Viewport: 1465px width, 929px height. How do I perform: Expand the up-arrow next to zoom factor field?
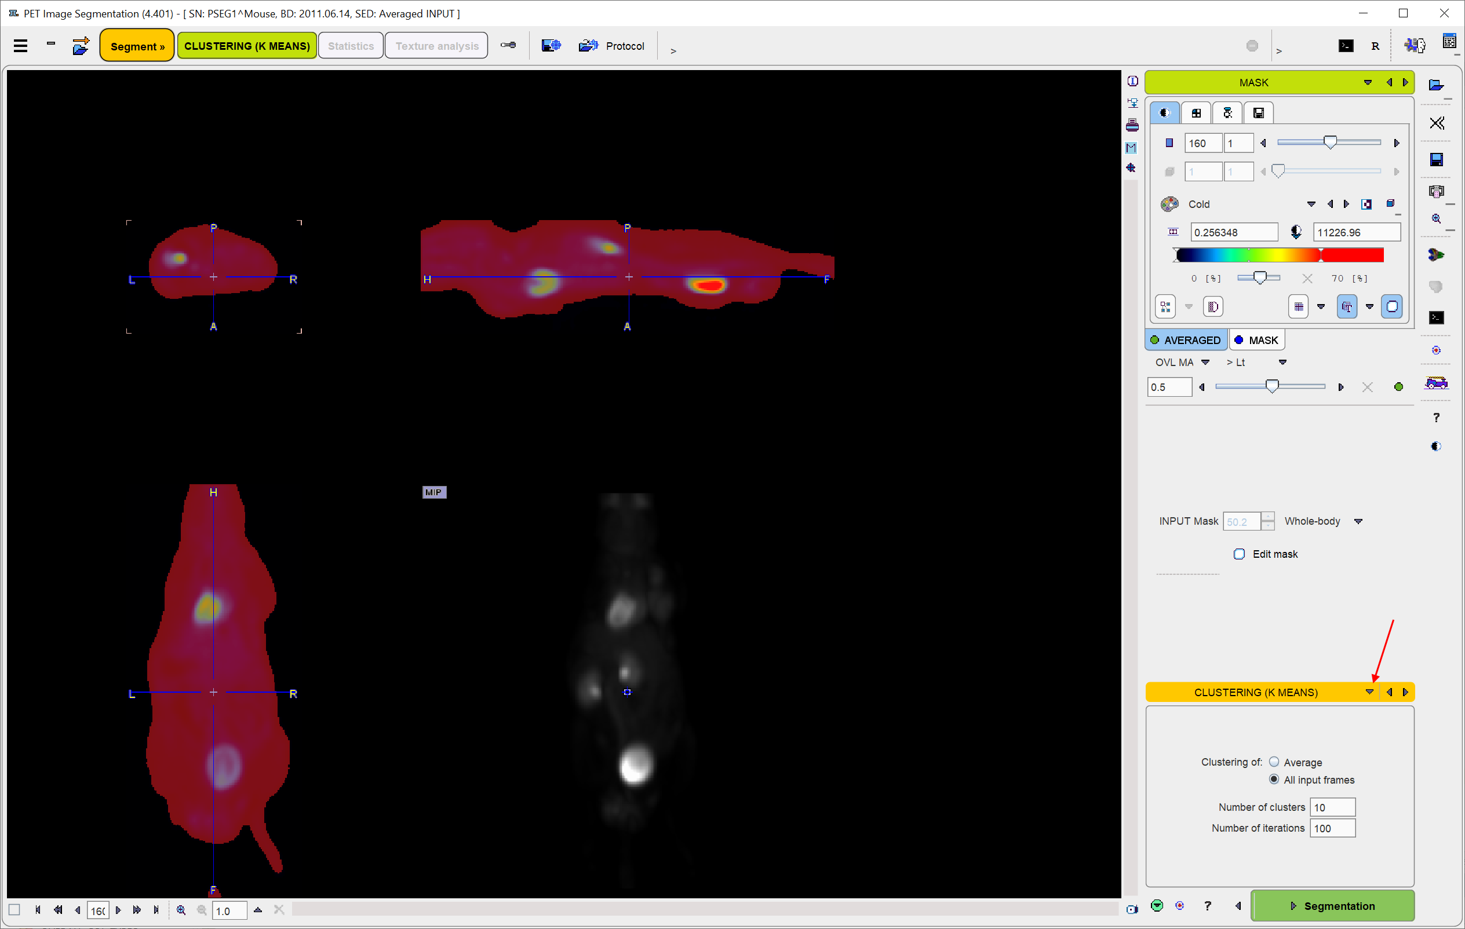pyautogui.click(x=257, y=910)
